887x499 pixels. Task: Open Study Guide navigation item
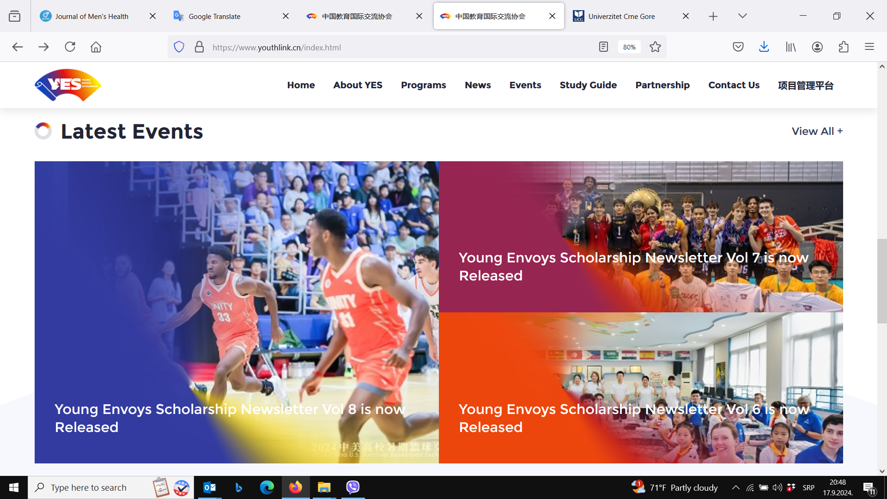[588, 85]
